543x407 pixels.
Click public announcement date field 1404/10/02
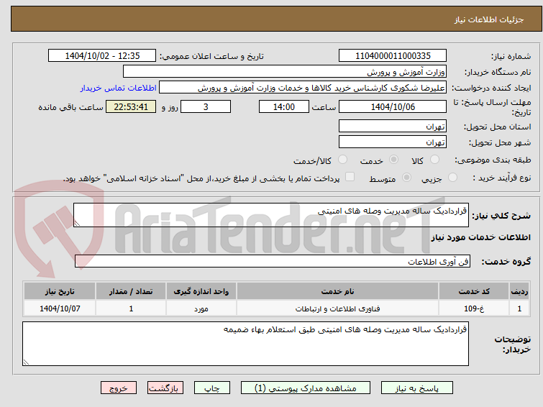(102, 56)
